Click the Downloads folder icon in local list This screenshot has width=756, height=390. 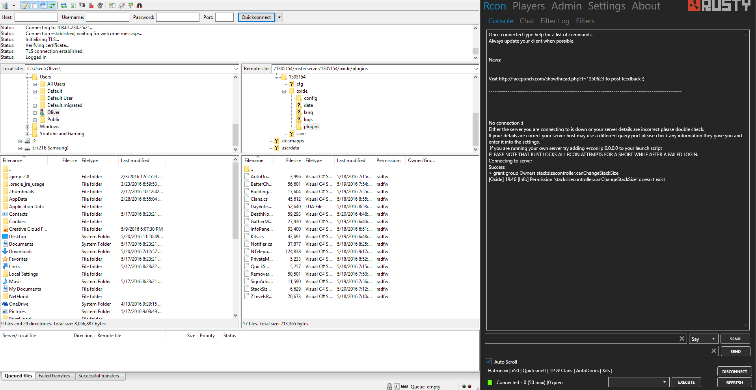coord(5,252)
